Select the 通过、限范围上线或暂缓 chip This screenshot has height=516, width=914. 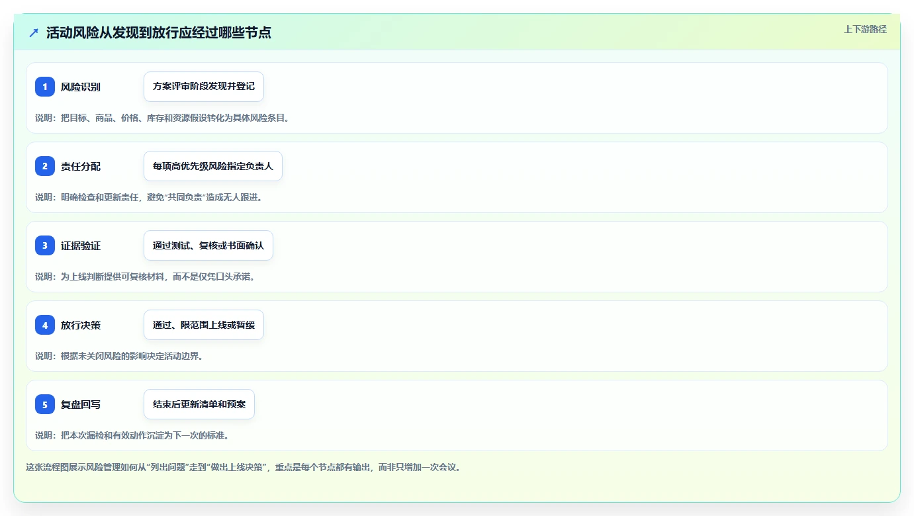[204, 325]
